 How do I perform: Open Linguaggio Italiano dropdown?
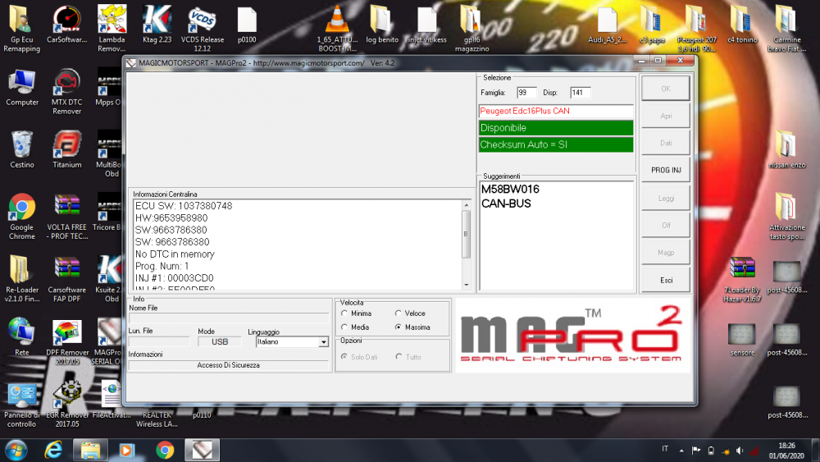click(x=323, y=342)
